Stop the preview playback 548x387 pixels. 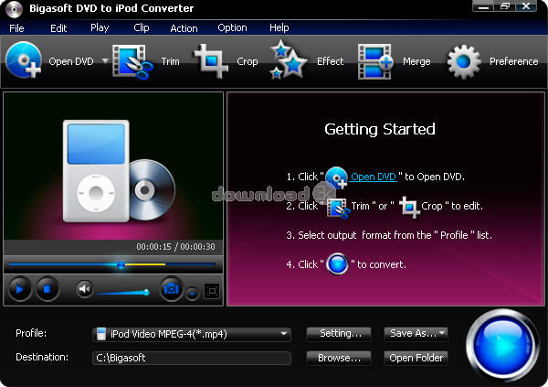[x=47, y=289]
